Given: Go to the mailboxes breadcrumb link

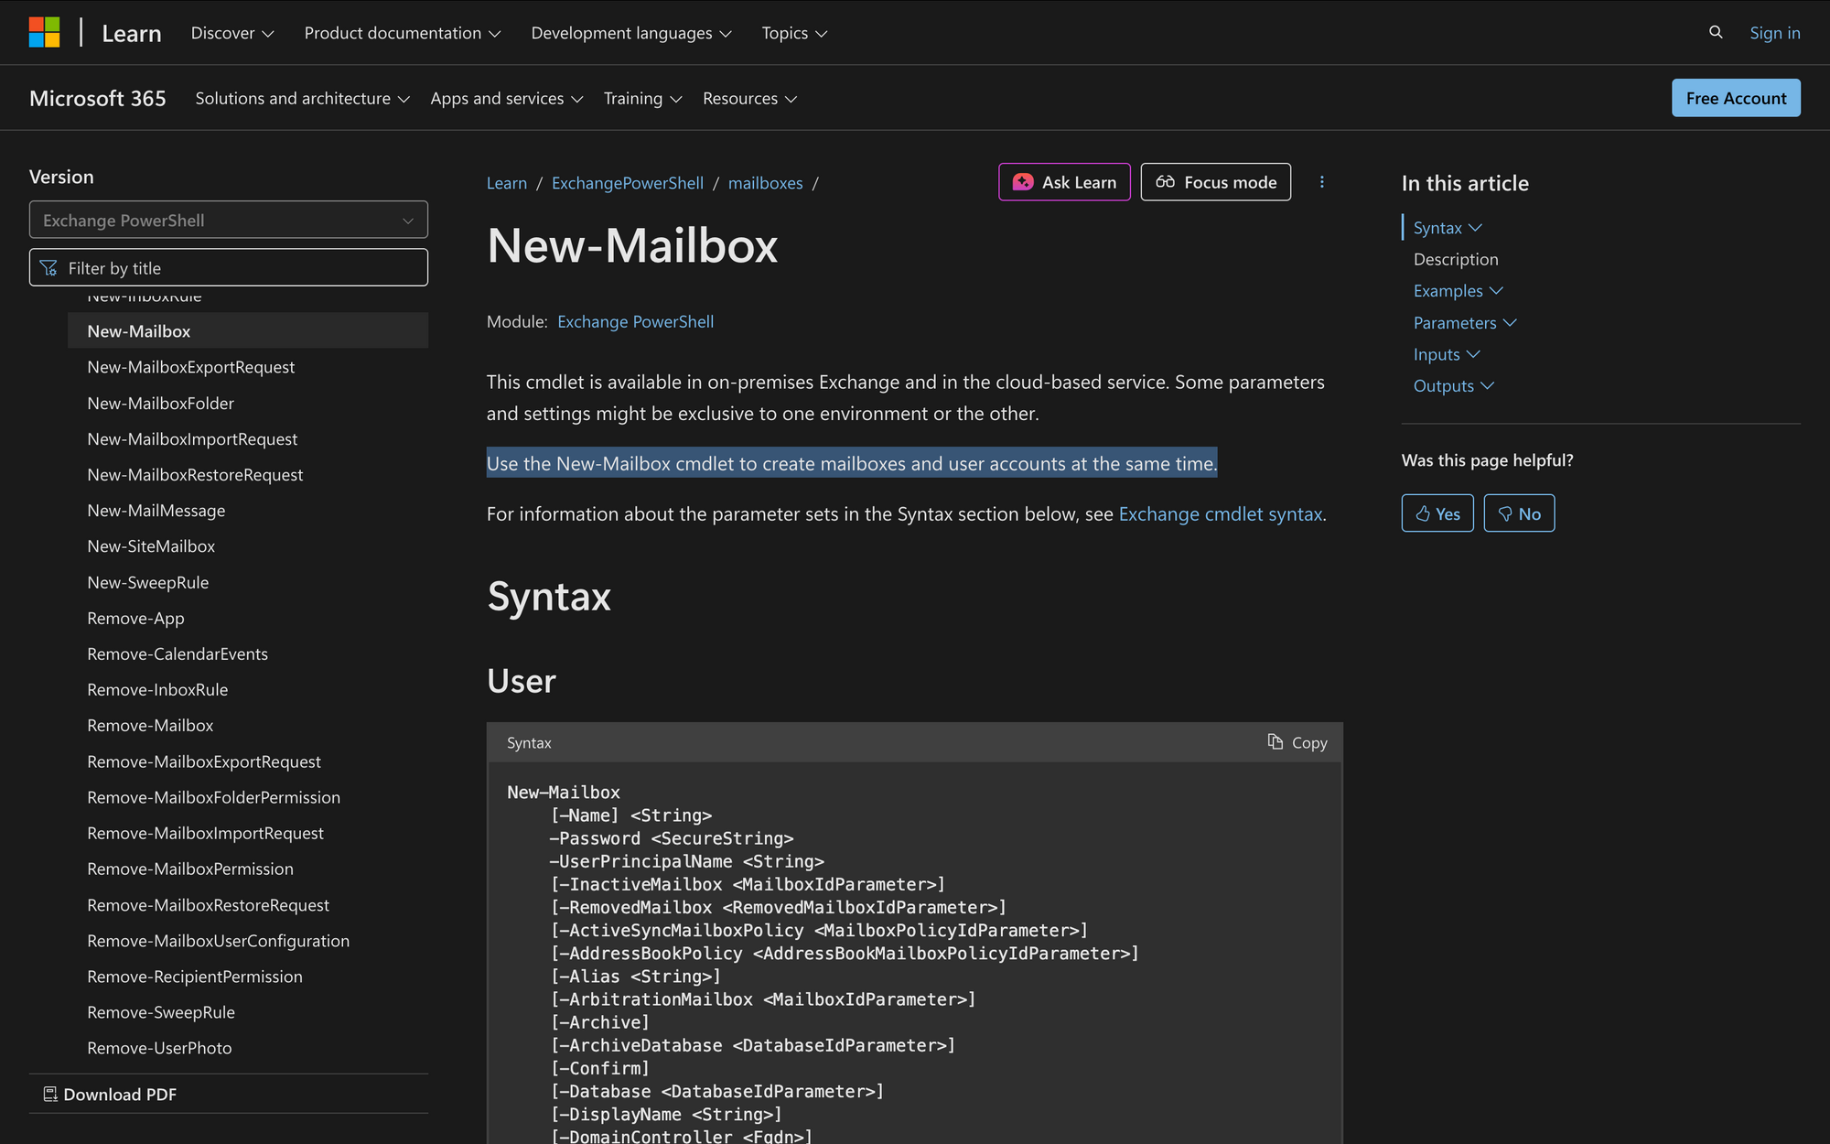Looking at the screenshot, I should point(765,183).
